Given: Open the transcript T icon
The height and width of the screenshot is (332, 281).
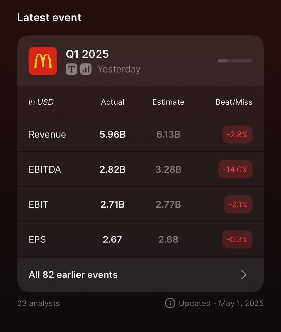Looking at the screenshot, I should click(71, 69).
